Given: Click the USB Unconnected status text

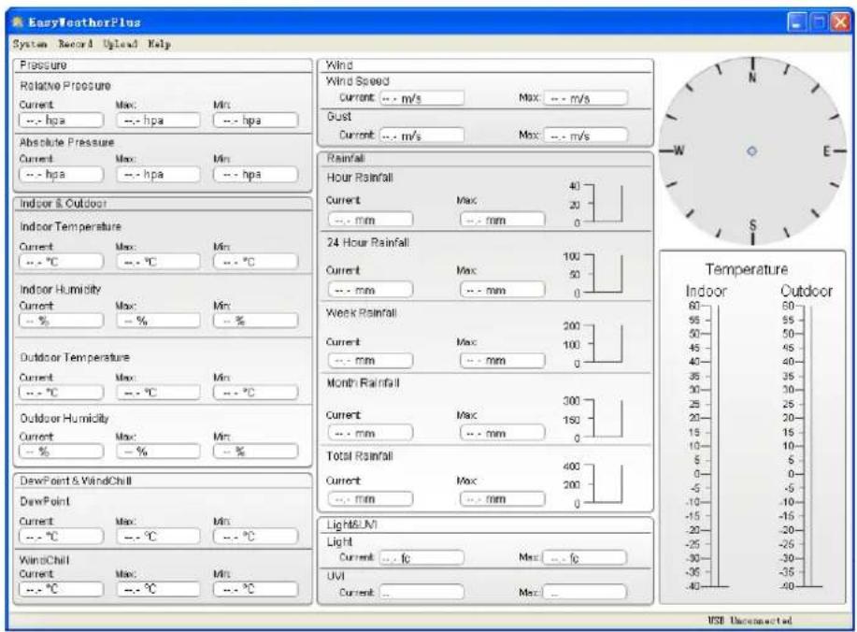Looking at the screenshot, I should (x=750, y=621).
